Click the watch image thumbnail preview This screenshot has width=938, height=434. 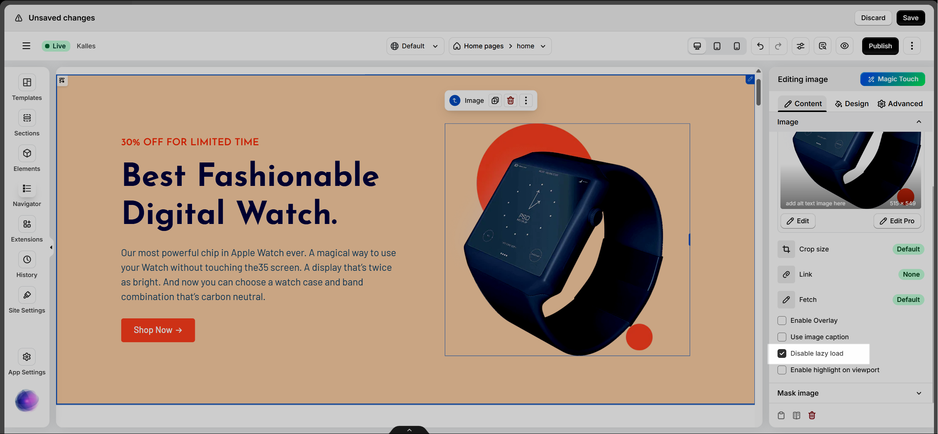850,170
